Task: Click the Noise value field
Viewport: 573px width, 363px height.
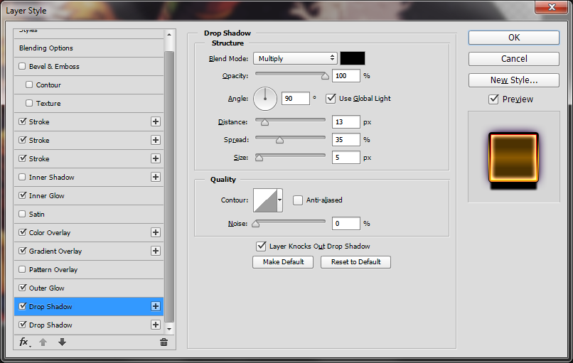Action: pyautogui.click(x=346, y=224)
